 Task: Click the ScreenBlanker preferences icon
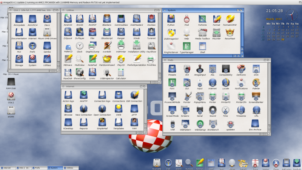pos(256,96)
